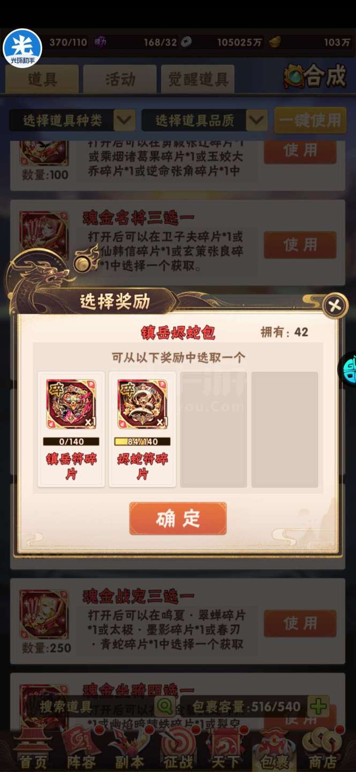
Task: Select the 烬蛇符碎片 reward icon
Action: click(x=142, y=404)
